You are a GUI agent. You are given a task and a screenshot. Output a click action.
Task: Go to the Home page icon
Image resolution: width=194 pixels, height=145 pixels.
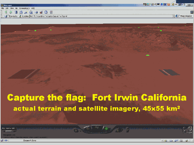pyautogui.click(x=21, y=12)
